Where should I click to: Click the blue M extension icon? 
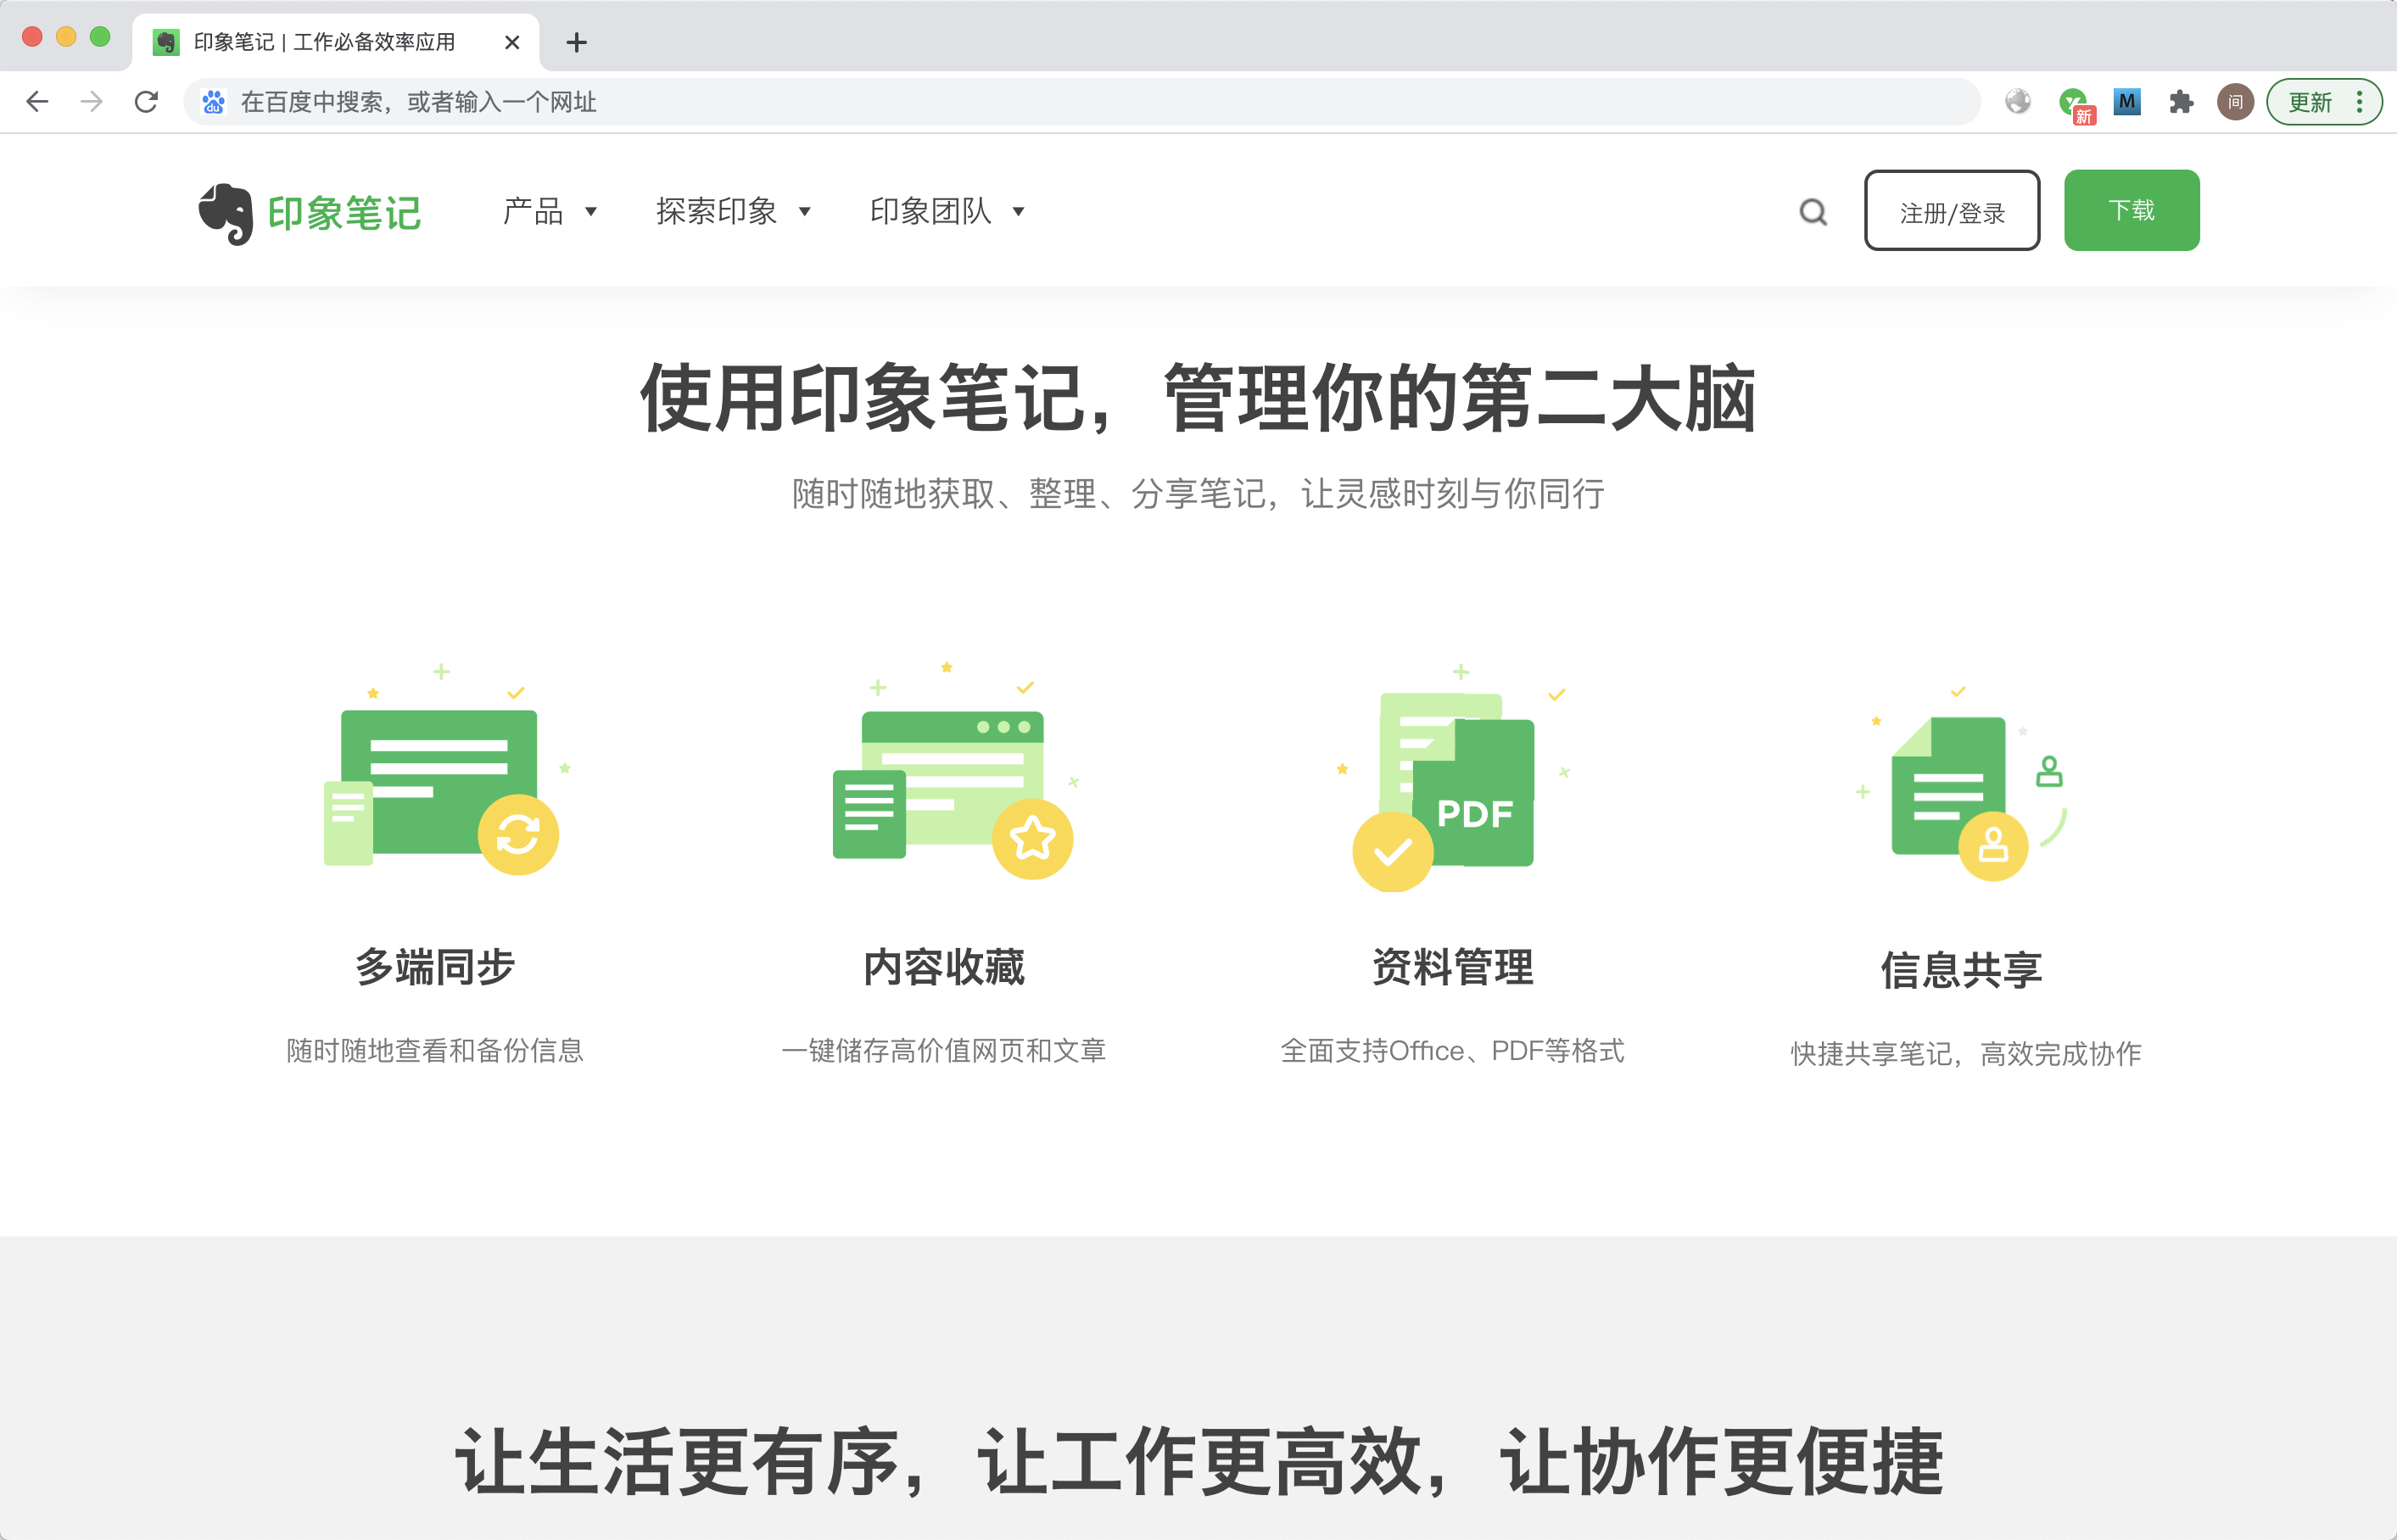point(2126,102)
